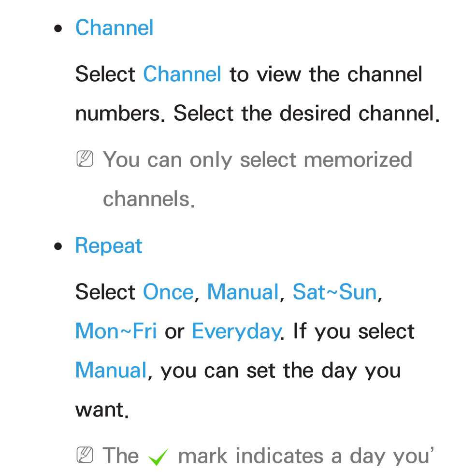Screen dimensions: 461x472
Task: Click the gray word 'memorized' in the note
Action: coord(358,159)
